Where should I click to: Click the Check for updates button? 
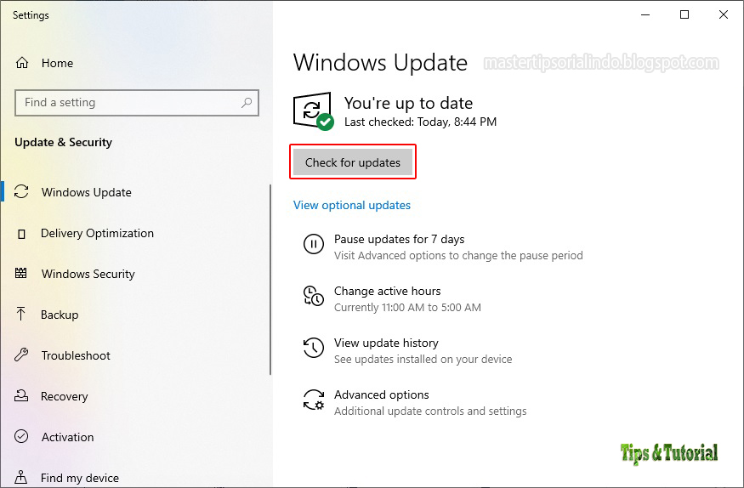(353, 162)
